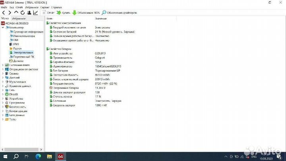Open the Справка menu
286x161 pixels.
pos(56,7)
